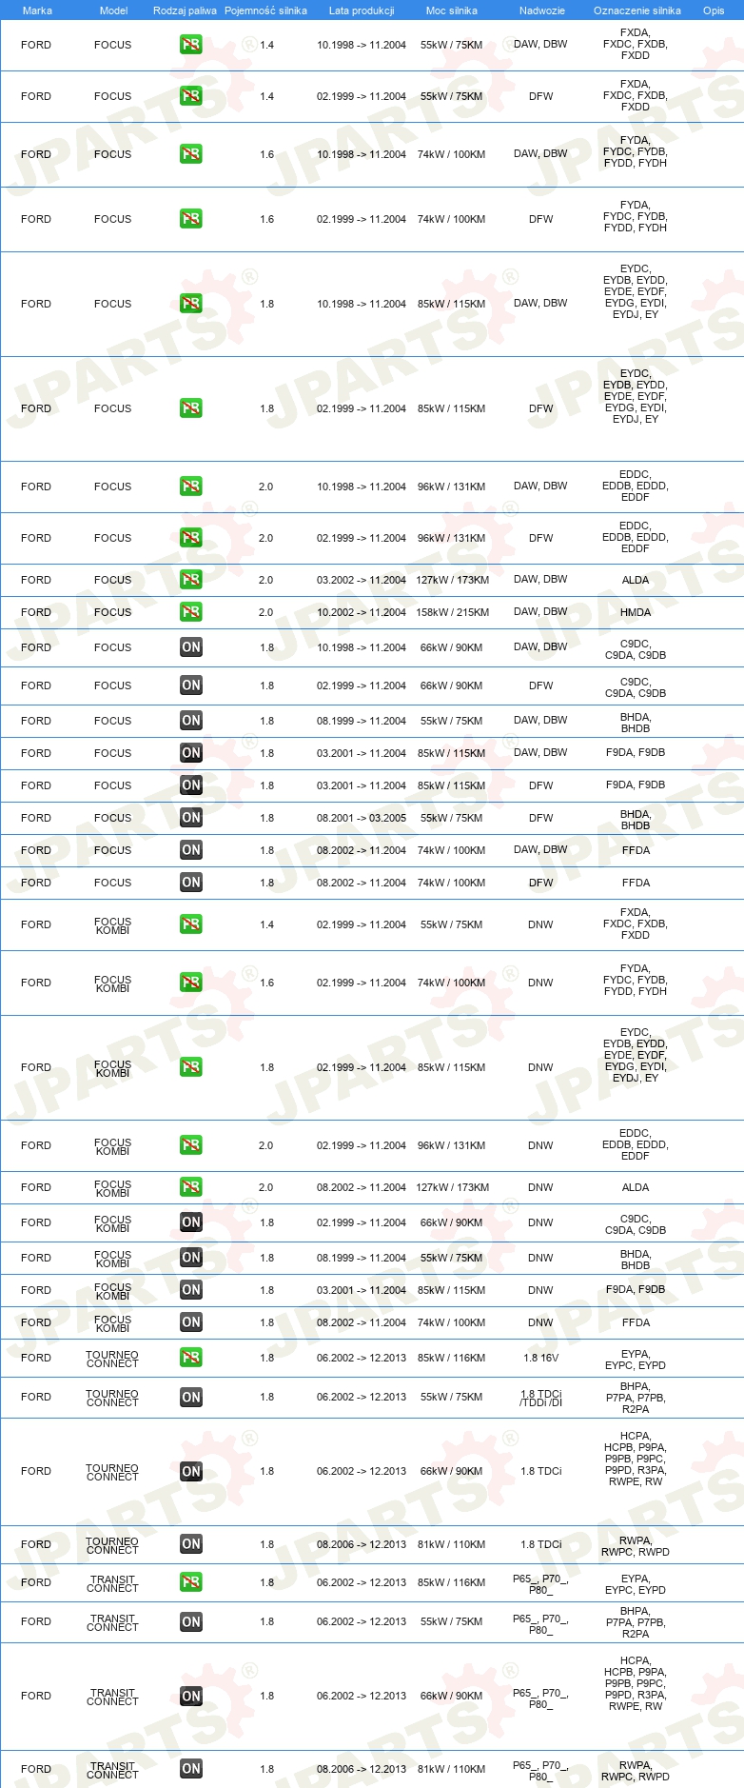Click the Moc silnika column header

coord(452,10)
